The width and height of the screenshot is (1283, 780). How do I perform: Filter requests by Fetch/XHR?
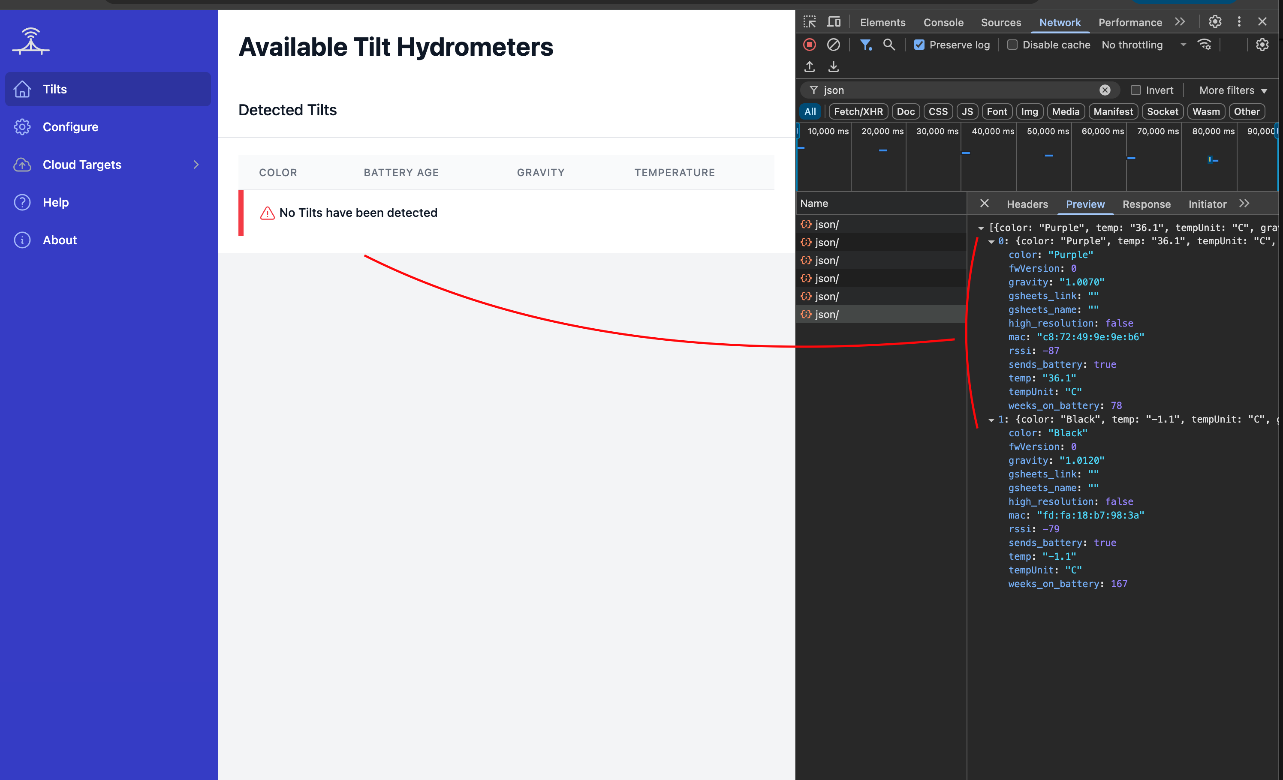click(858, 111)
